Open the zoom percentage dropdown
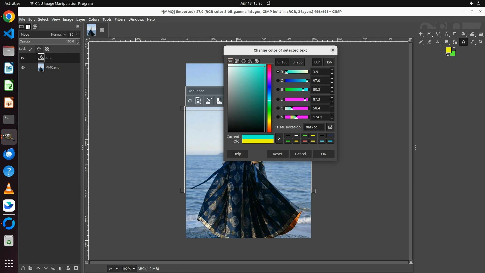Screen dimensions: 485x273 point(134,268)
